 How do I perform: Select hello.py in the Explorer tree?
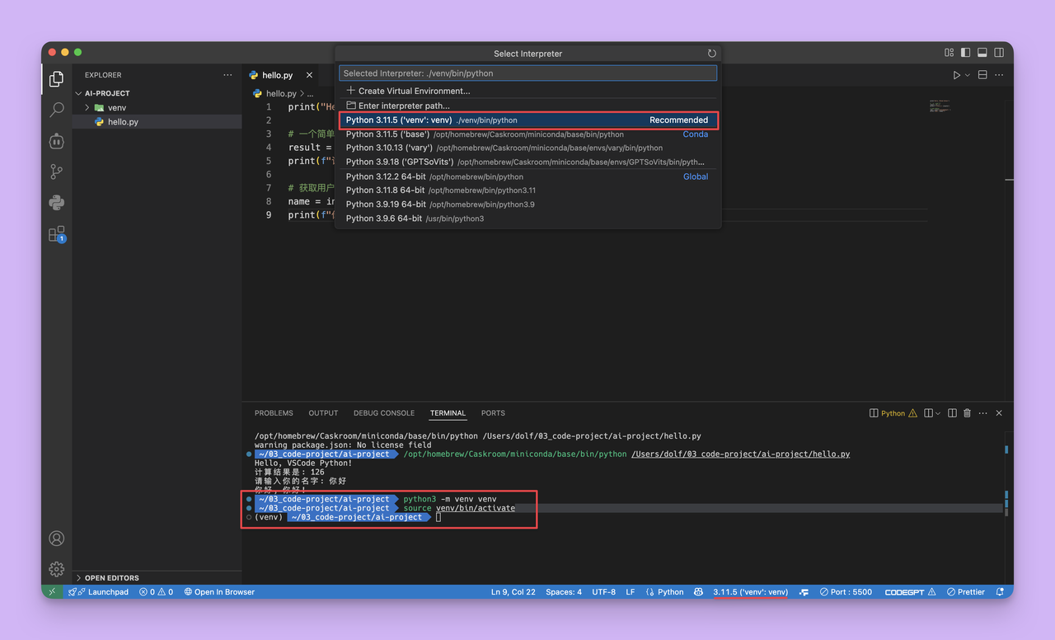click(157, 122)
